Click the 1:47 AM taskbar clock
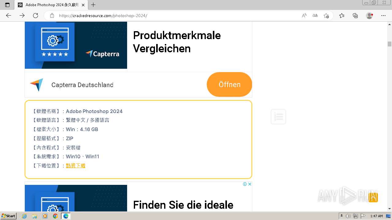392x220 pixels. tap(376, 216)
